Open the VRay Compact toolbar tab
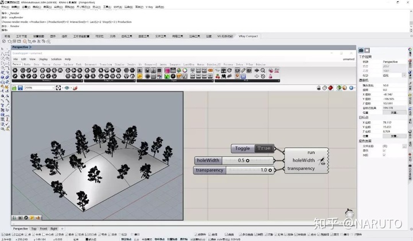The image size is (413, 241). [248, 36]
